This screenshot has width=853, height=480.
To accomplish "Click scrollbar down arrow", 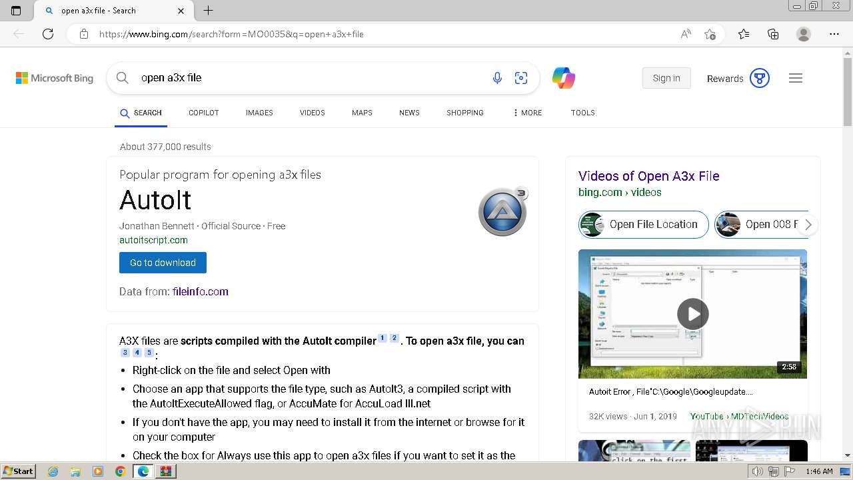I will [848, 455].
